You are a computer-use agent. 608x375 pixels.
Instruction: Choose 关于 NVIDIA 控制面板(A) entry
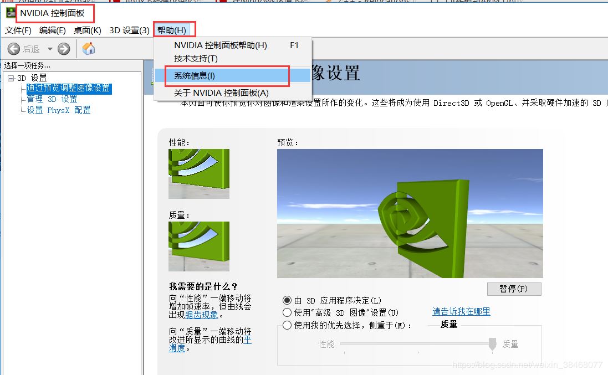[x=233, y=93]
